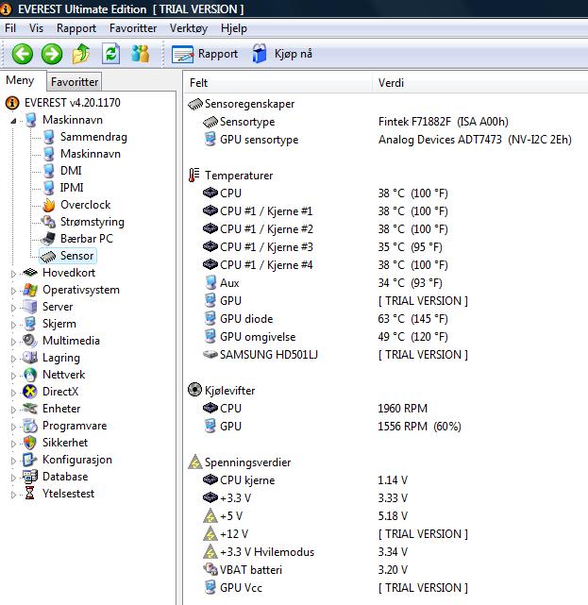Open the Fil menu
This screenshot has height=605, width=588.
pos(10,28)
